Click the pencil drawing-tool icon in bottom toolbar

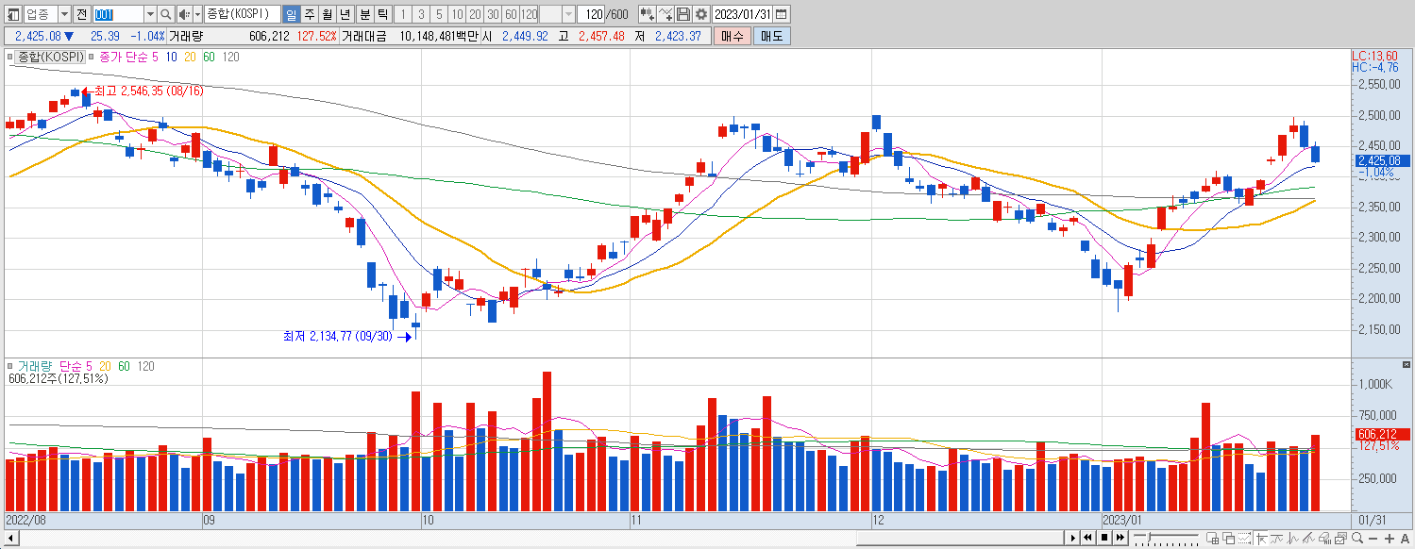point(1308,539)
